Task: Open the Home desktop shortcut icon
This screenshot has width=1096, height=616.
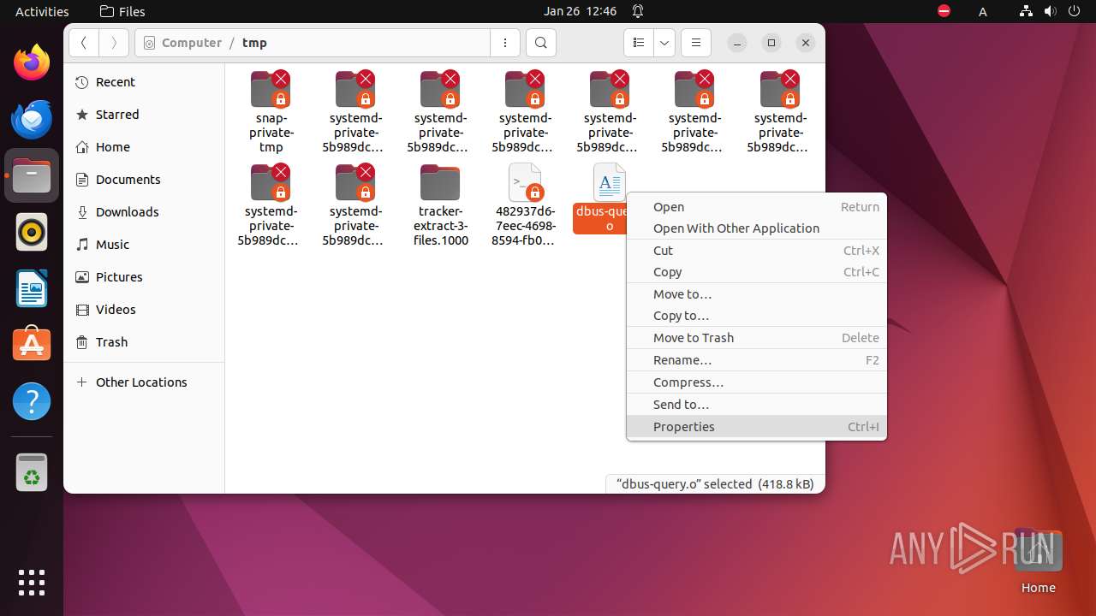Action: point(1038,561)
